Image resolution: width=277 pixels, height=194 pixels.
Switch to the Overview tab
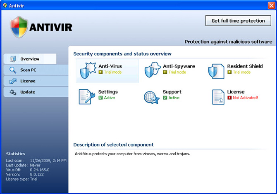(30, 59)
